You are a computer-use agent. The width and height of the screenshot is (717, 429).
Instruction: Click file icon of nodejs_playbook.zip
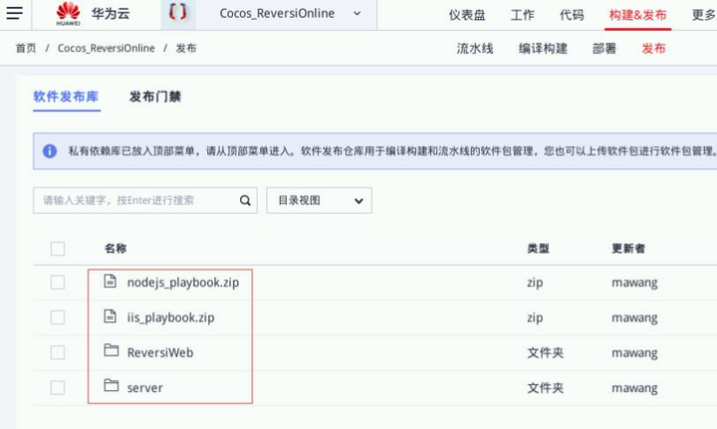coord(111,281)
